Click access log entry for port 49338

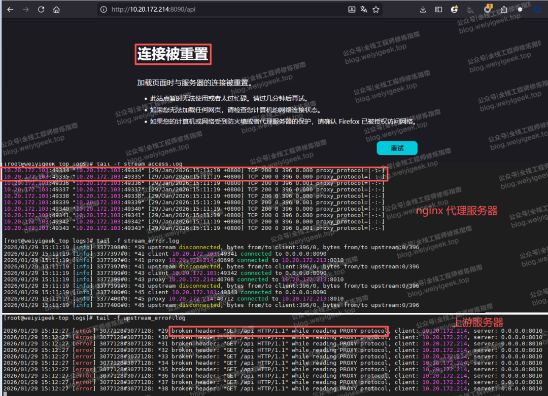point(194,196)
